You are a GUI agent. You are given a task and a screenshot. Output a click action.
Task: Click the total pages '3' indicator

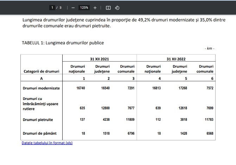click(x=60, y=8)
